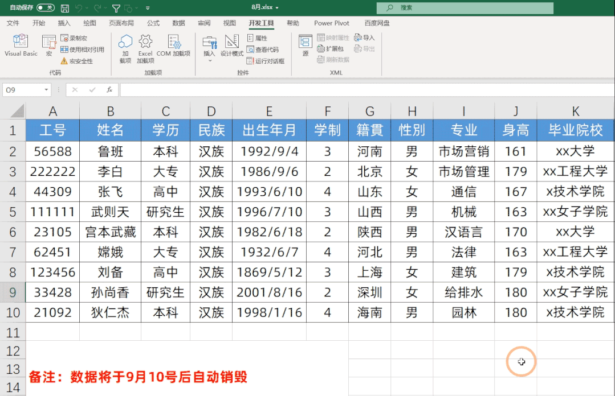Select the cell containing 武则天
This screenshot has height=396, width=615.
click(x=110, y=212)
